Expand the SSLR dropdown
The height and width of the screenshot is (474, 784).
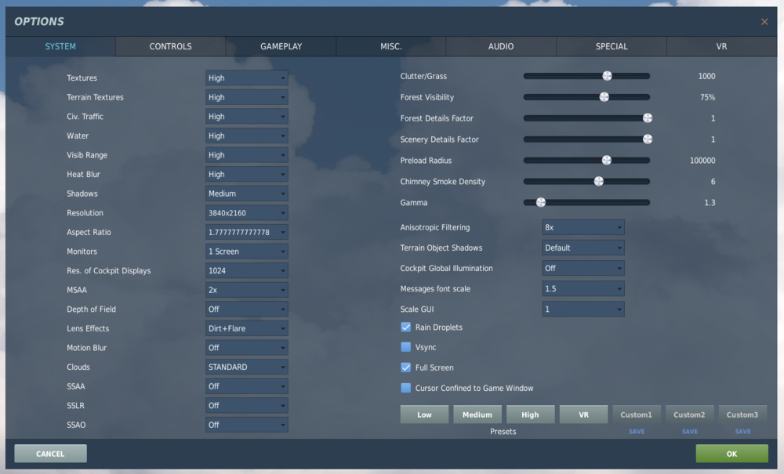point(246,406)
